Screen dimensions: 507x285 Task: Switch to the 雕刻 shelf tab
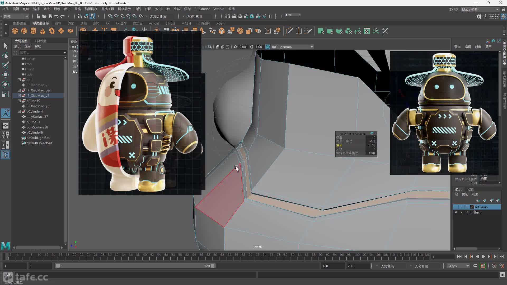[58, 23]
